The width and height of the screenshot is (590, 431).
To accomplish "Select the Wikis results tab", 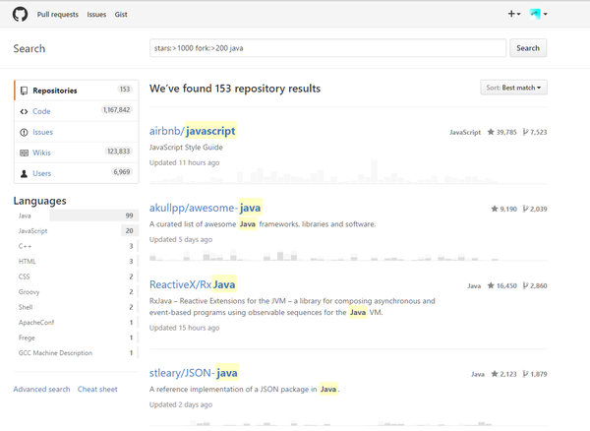I will tap(77, 153).
